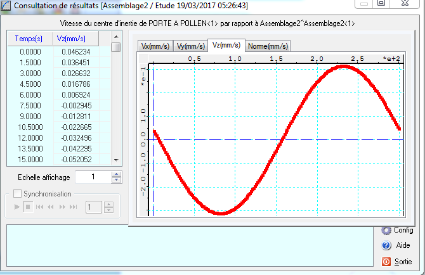The image size is (425, 275).
Task: Jump to first frame button
Action: [39, 207]
